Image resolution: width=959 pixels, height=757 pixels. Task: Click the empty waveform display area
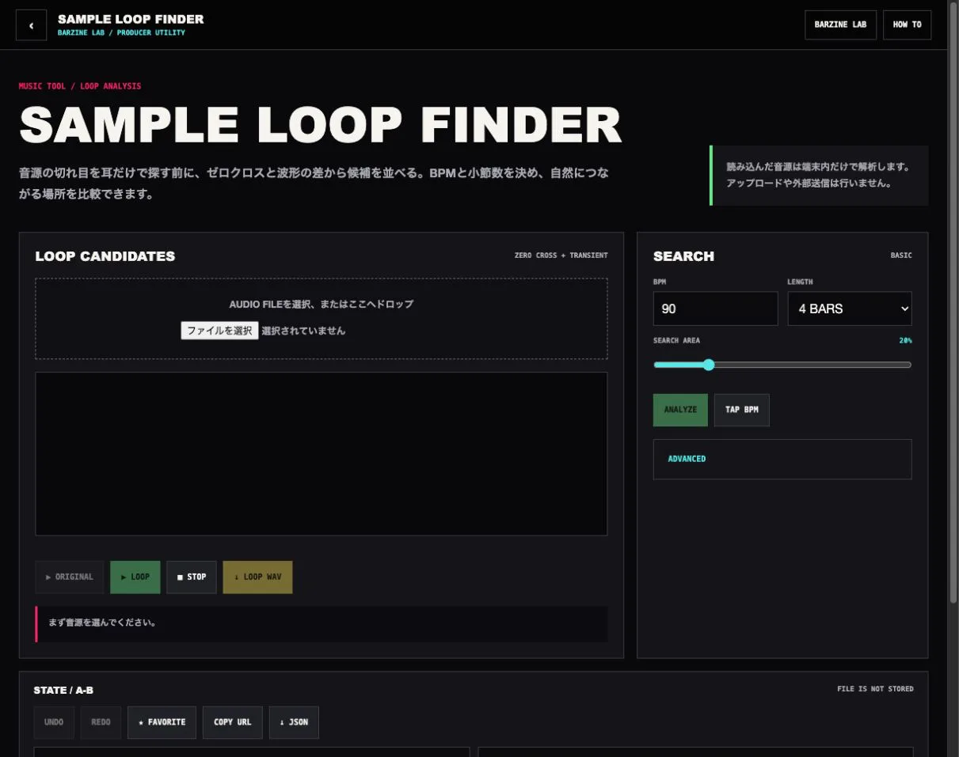pos(322,454)
